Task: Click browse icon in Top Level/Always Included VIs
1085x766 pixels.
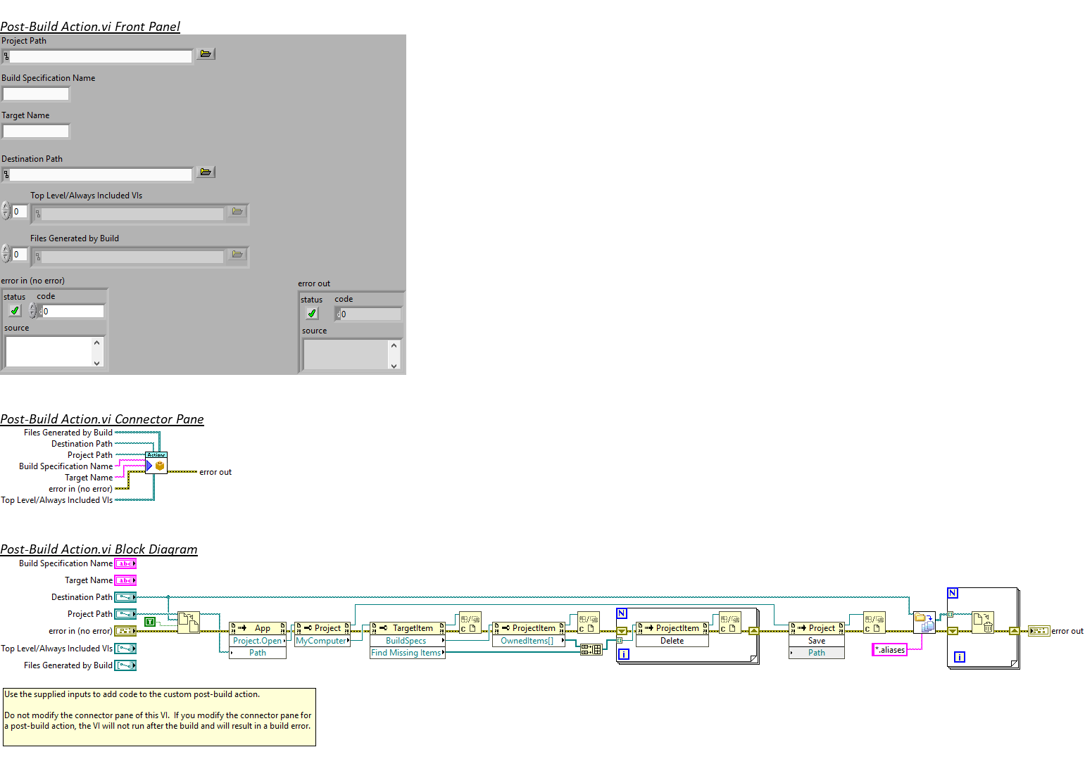Action: (x=237, y=212)
